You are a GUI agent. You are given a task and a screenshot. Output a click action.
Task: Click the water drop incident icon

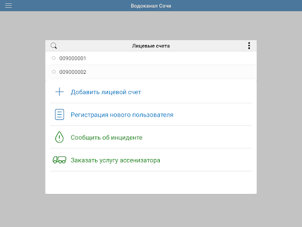60,137
